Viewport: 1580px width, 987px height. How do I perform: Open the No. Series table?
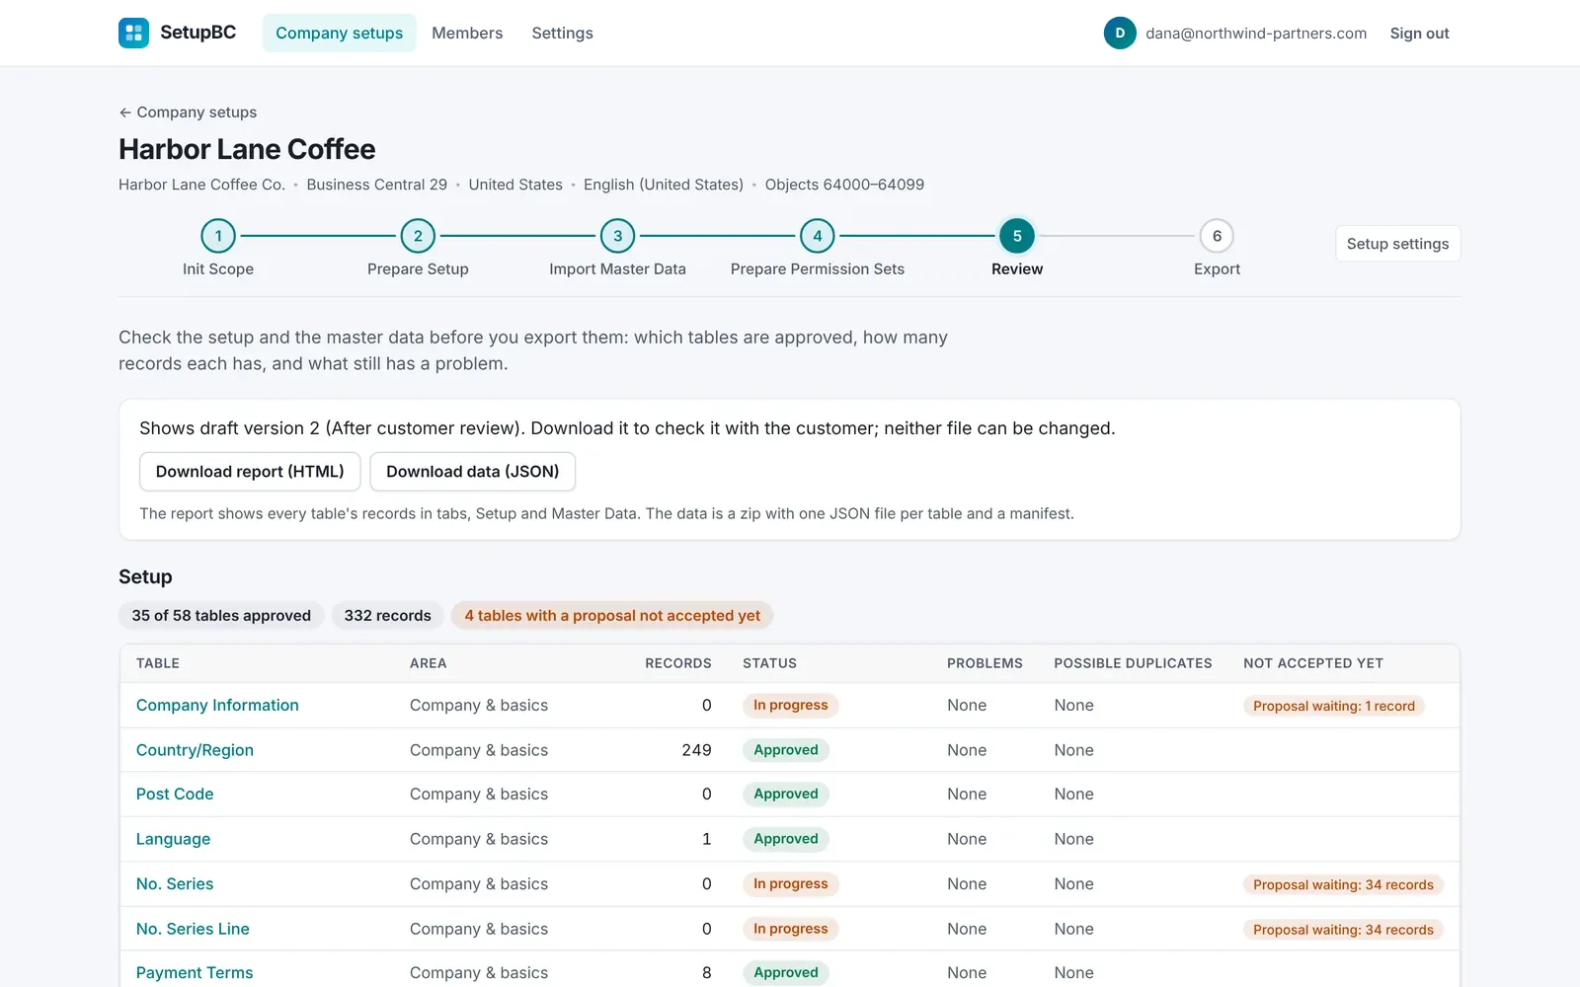[x=175, y=883]
